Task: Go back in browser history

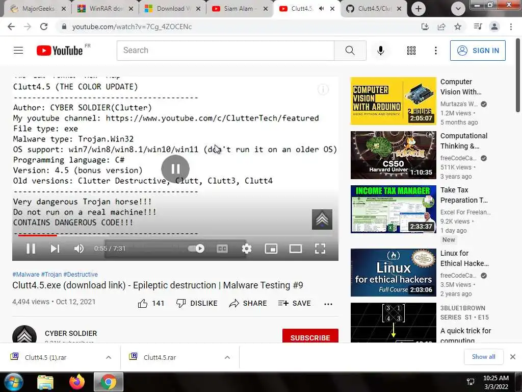Action: (11, 27)
